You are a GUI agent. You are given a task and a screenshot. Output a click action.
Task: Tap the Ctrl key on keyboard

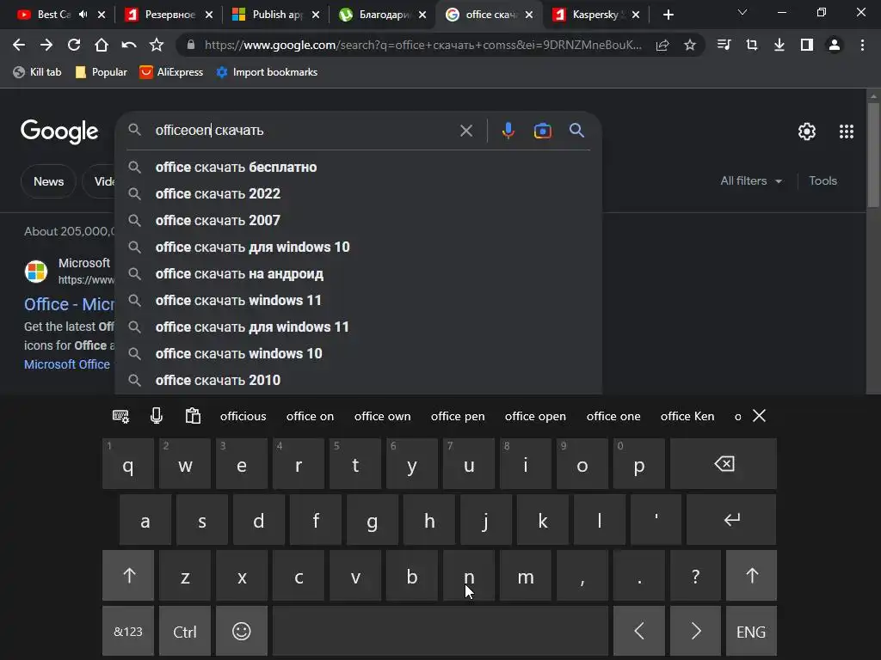click(x=185, y=632)
